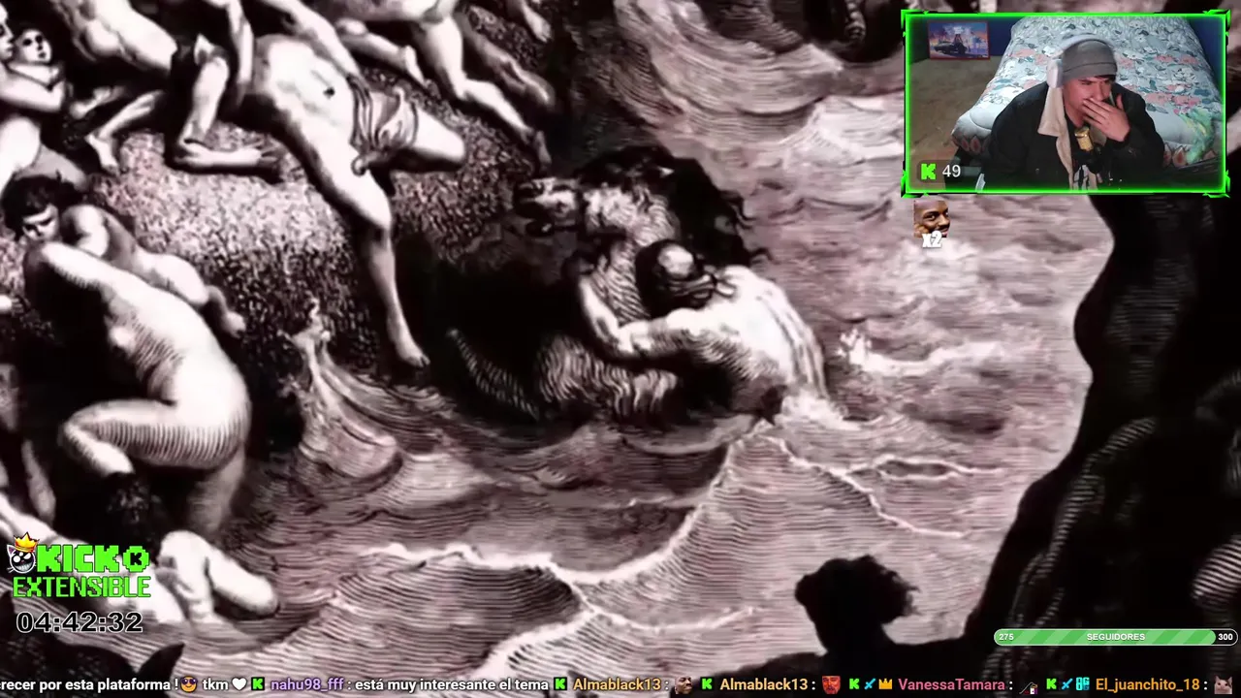Click the 275 current followers value
The height and width of the screenshot is (698, 1241).
pos(1006,637)
